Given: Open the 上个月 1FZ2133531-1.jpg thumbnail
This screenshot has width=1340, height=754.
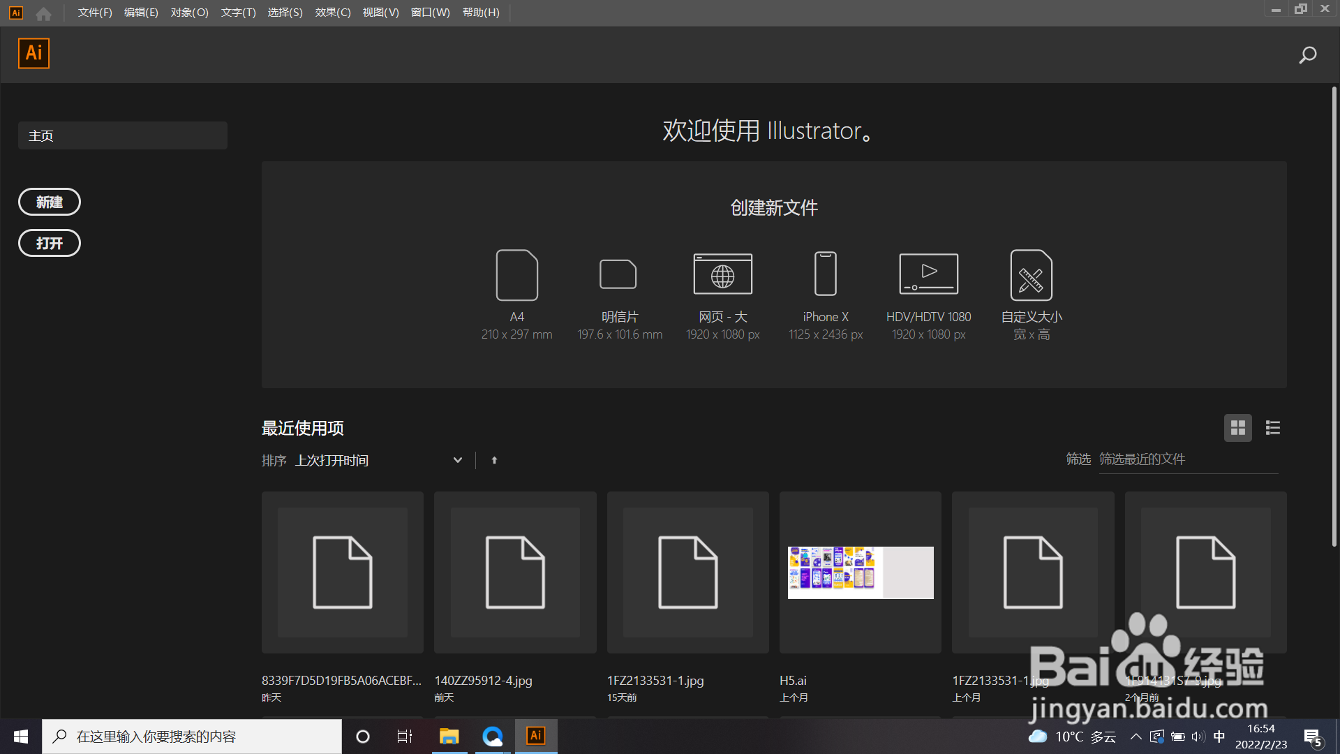Looking at the screenshot, I should tap(1033, 572).
